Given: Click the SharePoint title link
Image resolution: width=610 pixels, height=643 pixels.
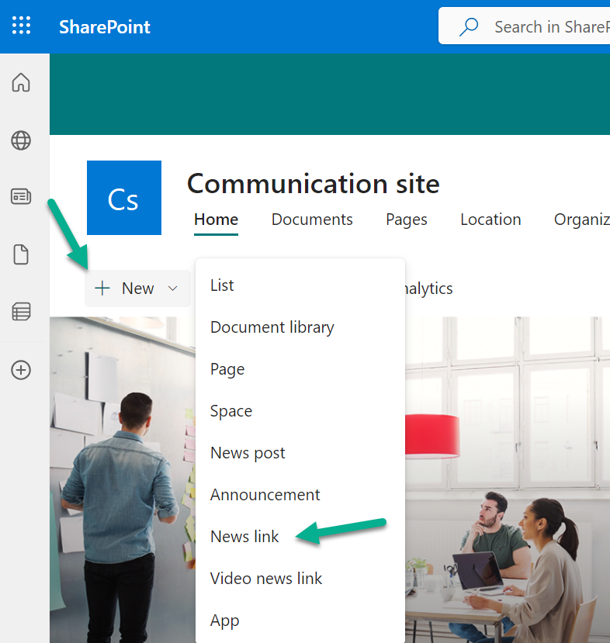Looking at the screenshot, I should pyautogui.click(x=105, y=27).
